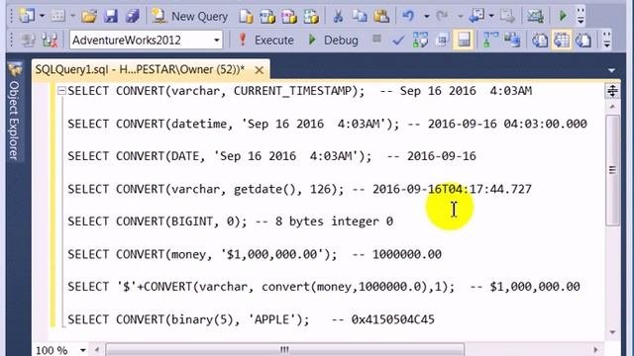Viewport: 634px width, 356px height.
Task: Toggle Include Actual Execution Plan
Action: point(490,40)
